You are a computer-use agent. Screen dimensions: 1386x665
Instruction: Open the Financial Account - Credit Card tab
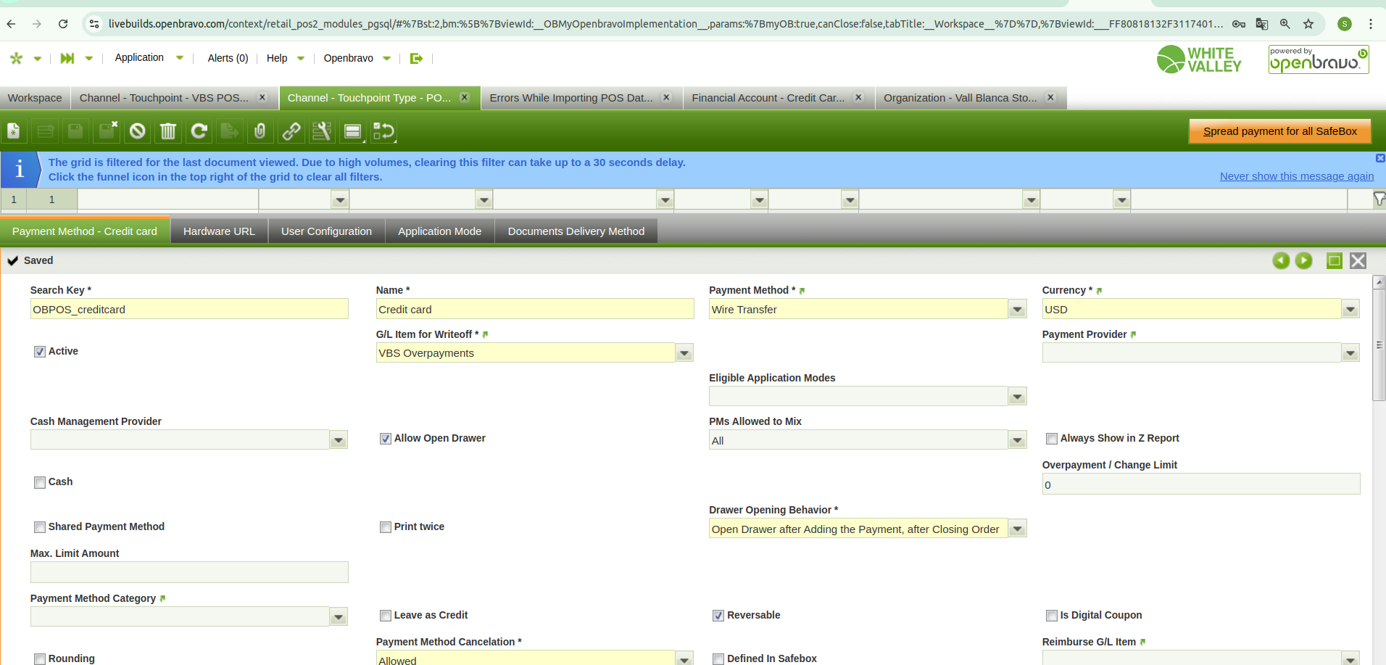pyautogui.click(x=768, y=98)
